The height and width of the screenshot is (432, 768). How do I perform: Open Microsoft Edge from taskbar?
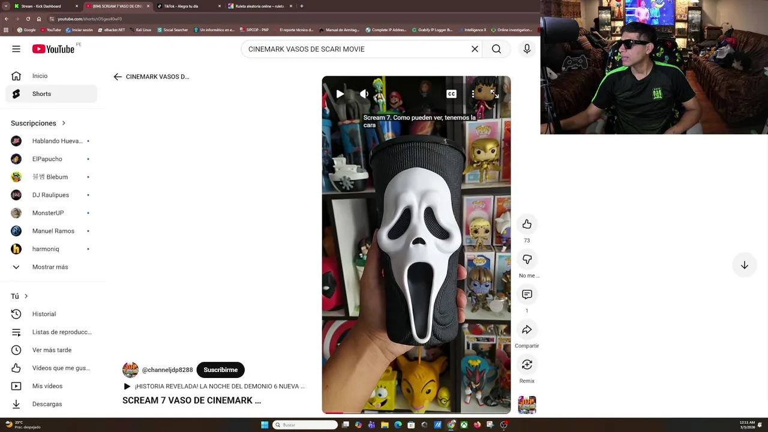pos(398,425)
